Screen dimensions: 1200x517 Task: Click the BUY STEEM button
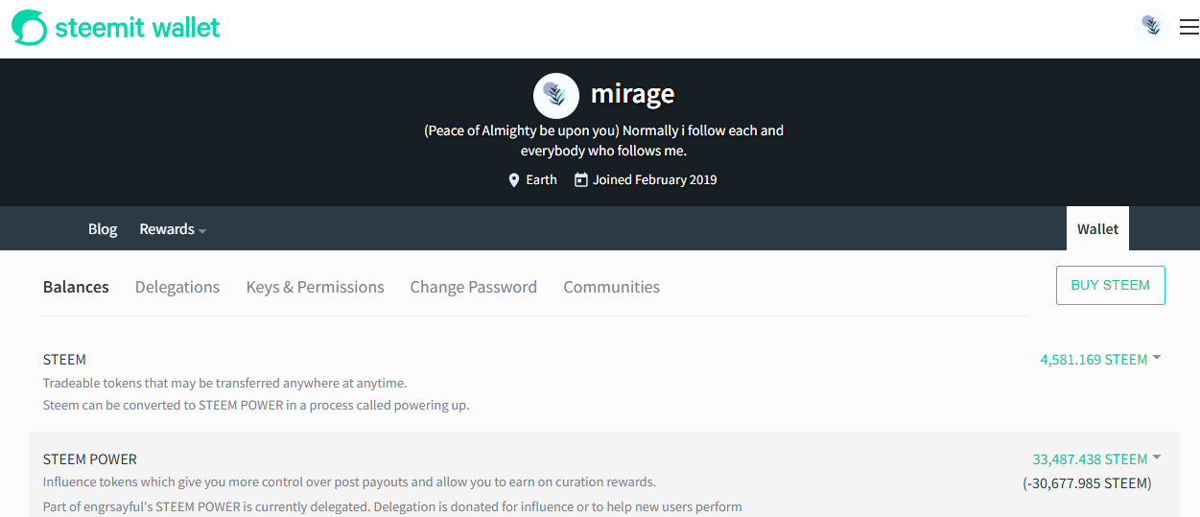click(1110, 286)
